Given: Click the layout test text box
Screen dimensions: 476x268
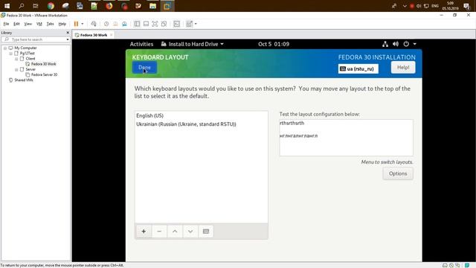Looking at the screenshot, I should (x=346, y=138).
